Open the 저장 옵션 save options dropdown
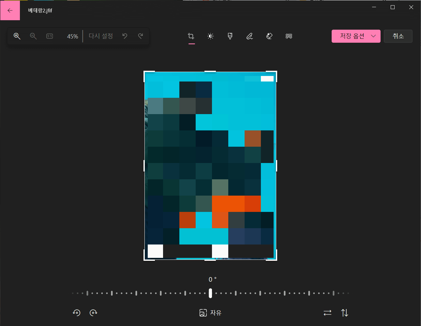This screenshot has width=421, height=326. 356,36
